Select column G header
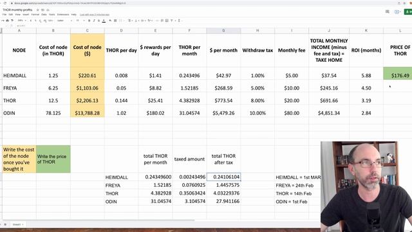The height and width of the screenshot is (232, 412). point(223,30)
